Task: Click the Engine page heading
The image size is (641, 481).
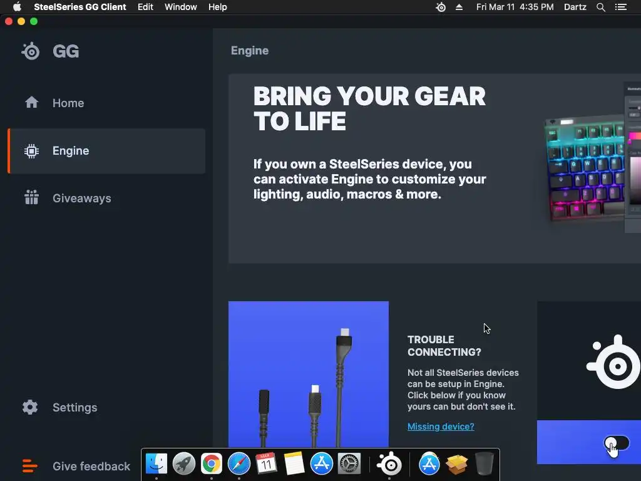Action: [x=249, y=51]
